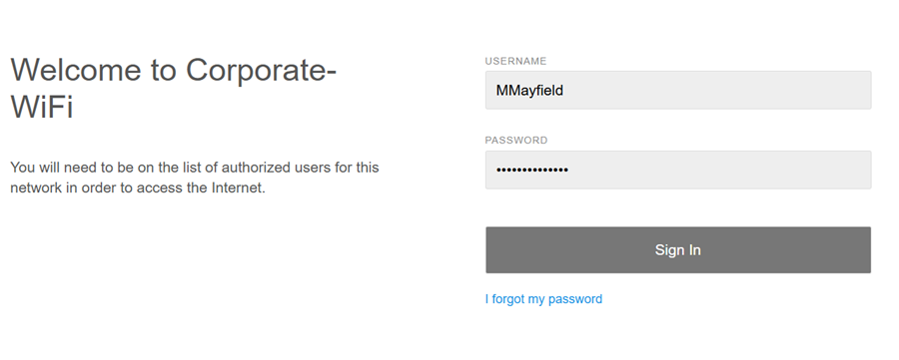Click the PASSWORD field label
The height and width of the screenshot is (360, 899).
[x=516, y=141]
